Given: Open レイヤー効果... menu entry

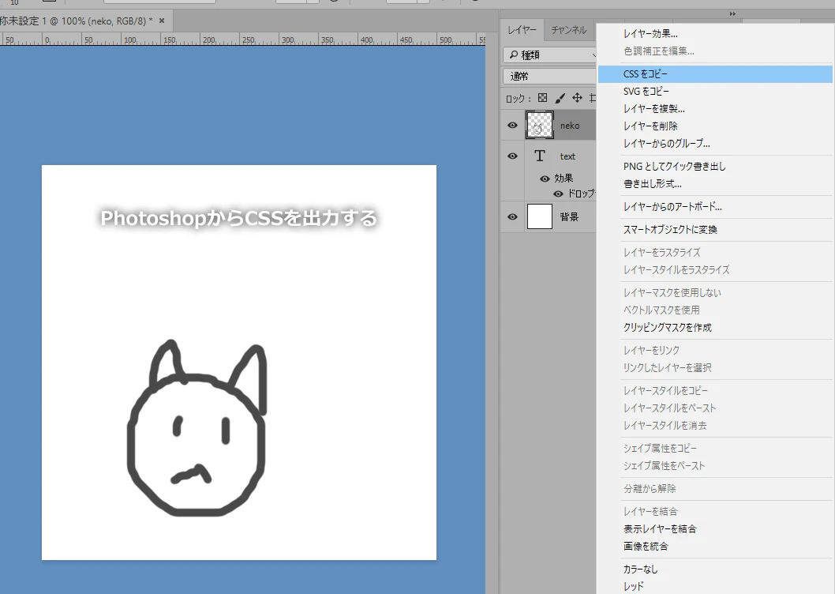Looking at the screenshot, I should (x=715, y=34).
